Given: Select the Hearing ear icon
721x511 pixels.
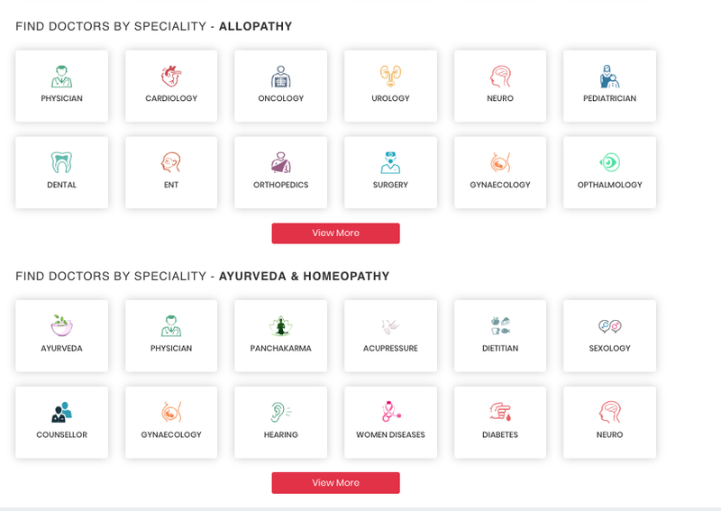Looking at the screenshot, I should (x=280, y=412).
